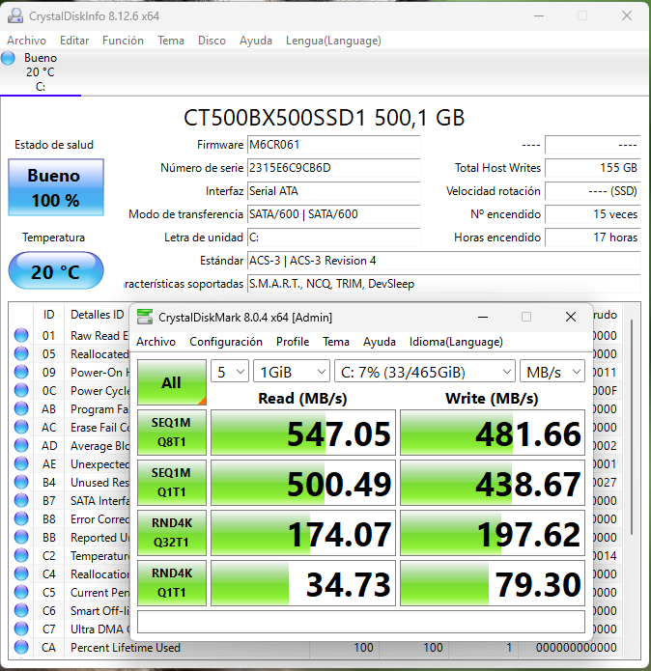The width and height of the screenshot is (651, 671).
Task: Open the test count dropdown showing 5
Action: coord(231,372)
